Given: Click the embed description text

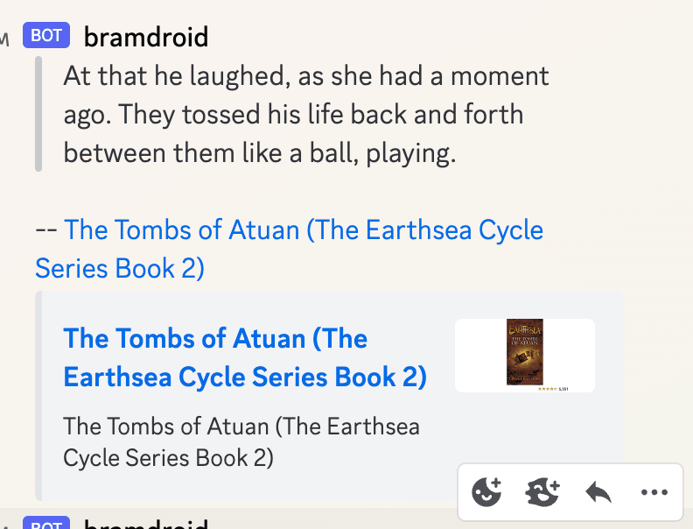Looking at the screenshot, I should [x=241, y=441].
